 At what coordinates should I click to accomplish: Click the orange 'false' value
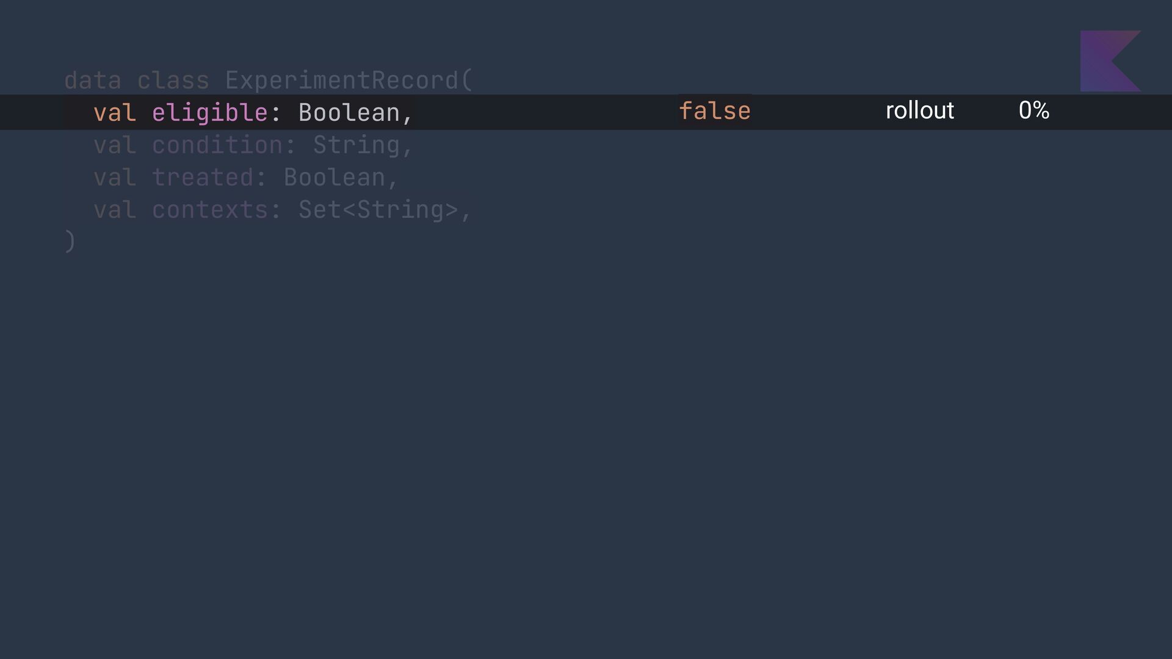click(x=715, y=111)
